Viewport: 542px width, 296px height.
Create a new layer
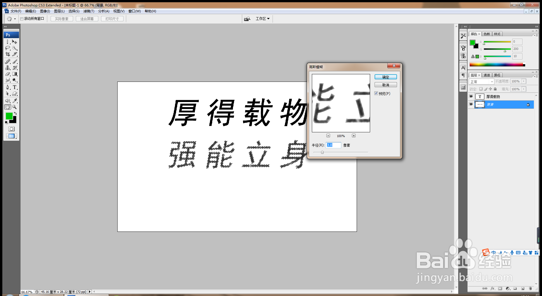[522, 288]
